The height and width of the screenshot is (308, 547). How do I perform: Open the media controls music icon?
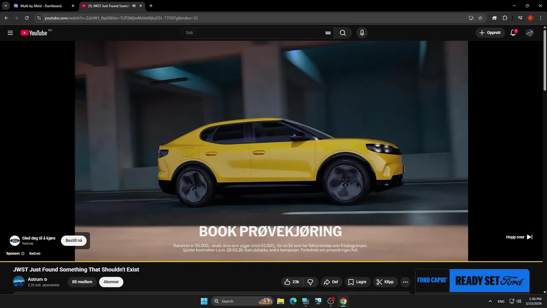click(520, 18)
